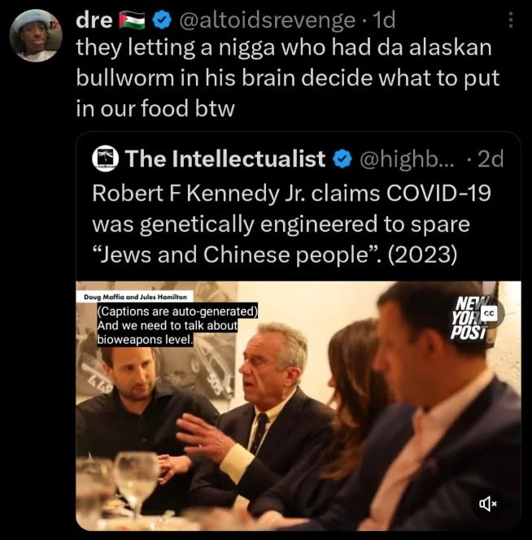The width and height of the screenshot is (532, 540).
Task: Open the 1d timestamp of the tweet
Action: pos(385,20)
